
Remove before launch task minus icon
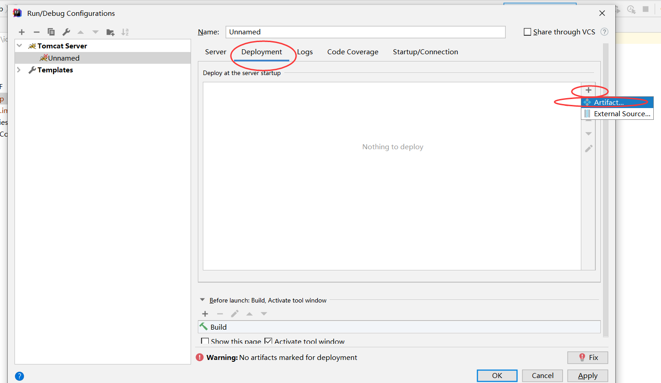click(220, 314)
